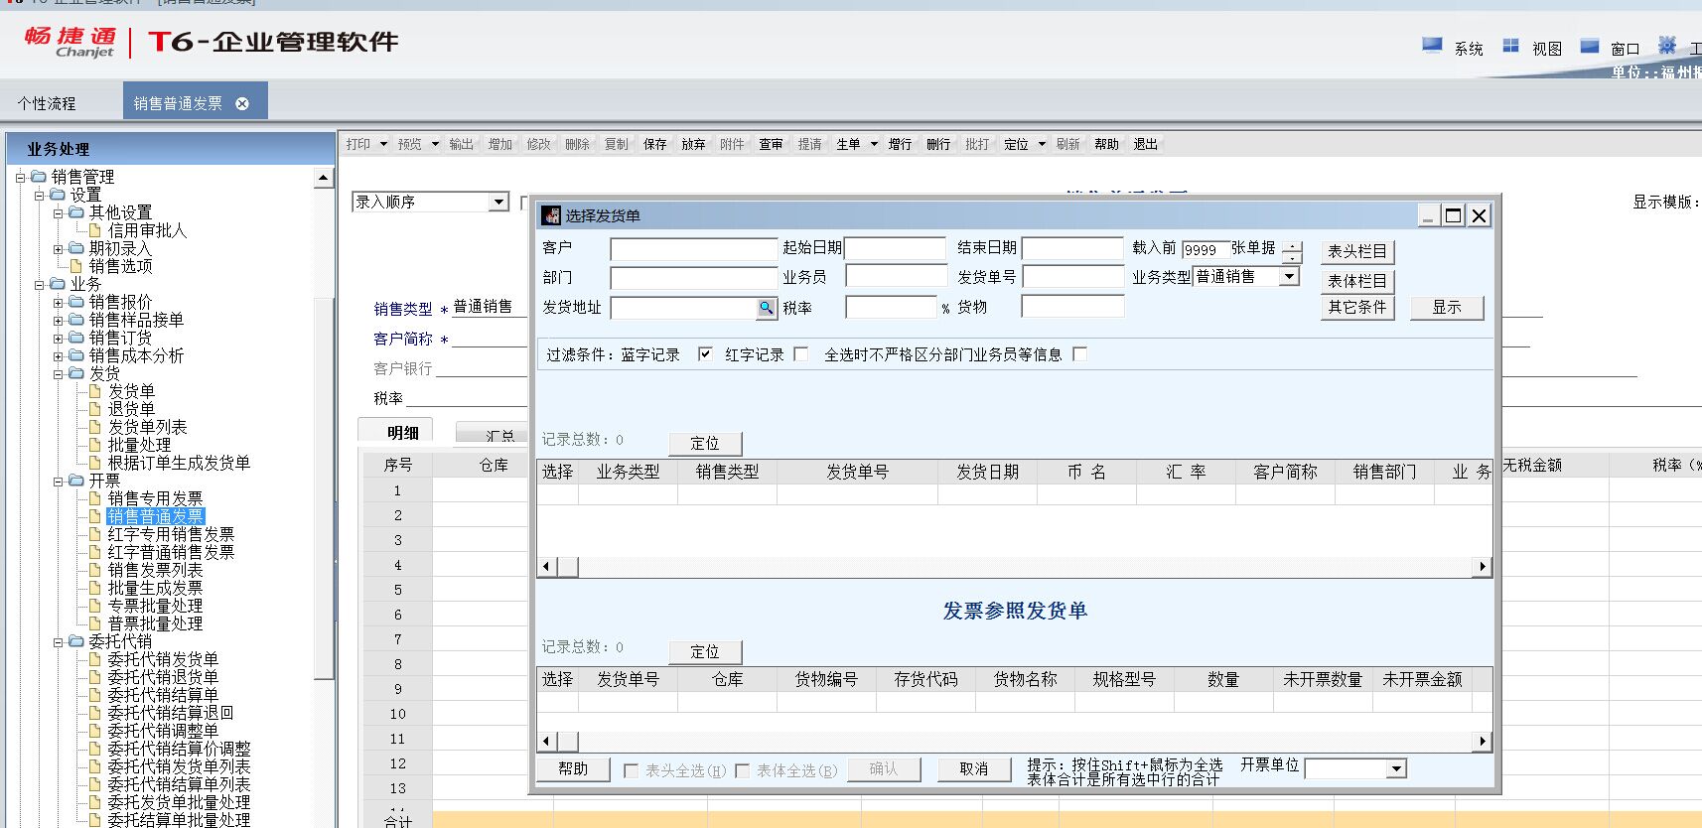The image size is (1702, 828).
Task: Switch to the 个性流程 tab
Action: 47,103
